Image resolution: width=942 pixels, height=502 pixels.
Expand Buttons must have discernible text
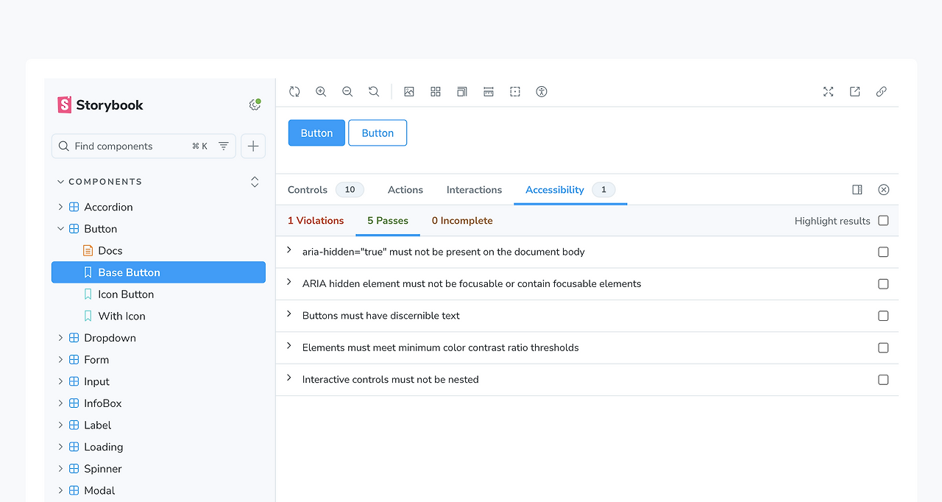[x=289, y=314]
